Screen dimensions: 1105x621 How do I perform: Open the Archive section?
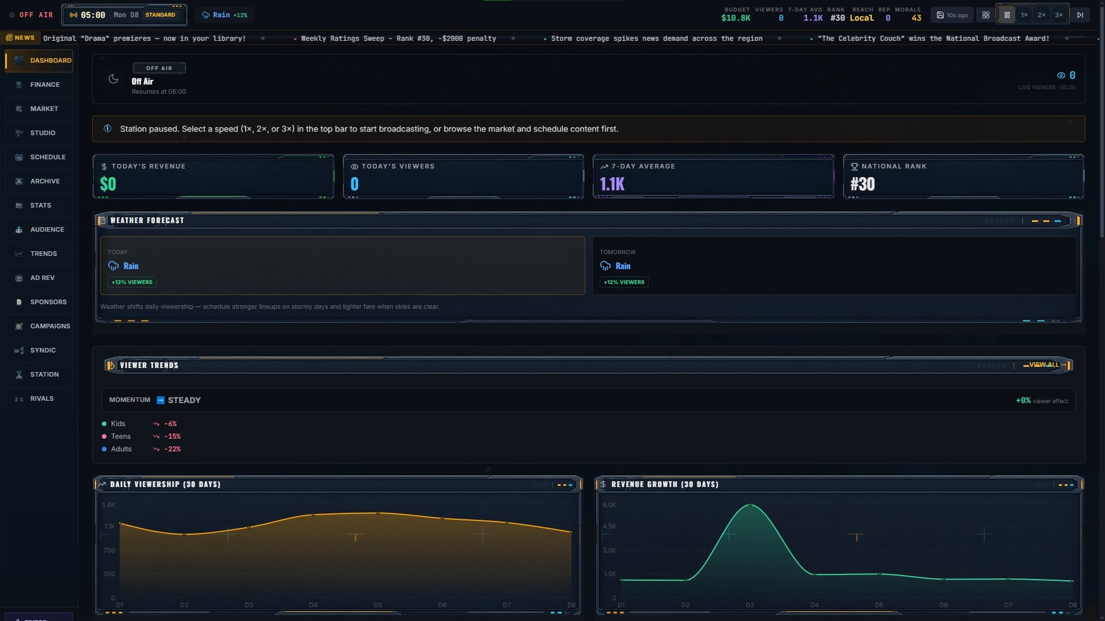(39, 181)
